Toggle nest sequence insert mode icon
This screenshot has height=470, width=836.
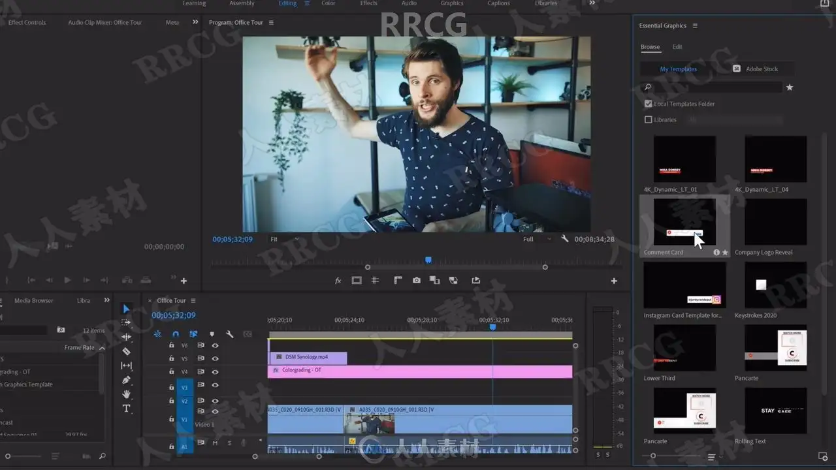coord(157,334)
